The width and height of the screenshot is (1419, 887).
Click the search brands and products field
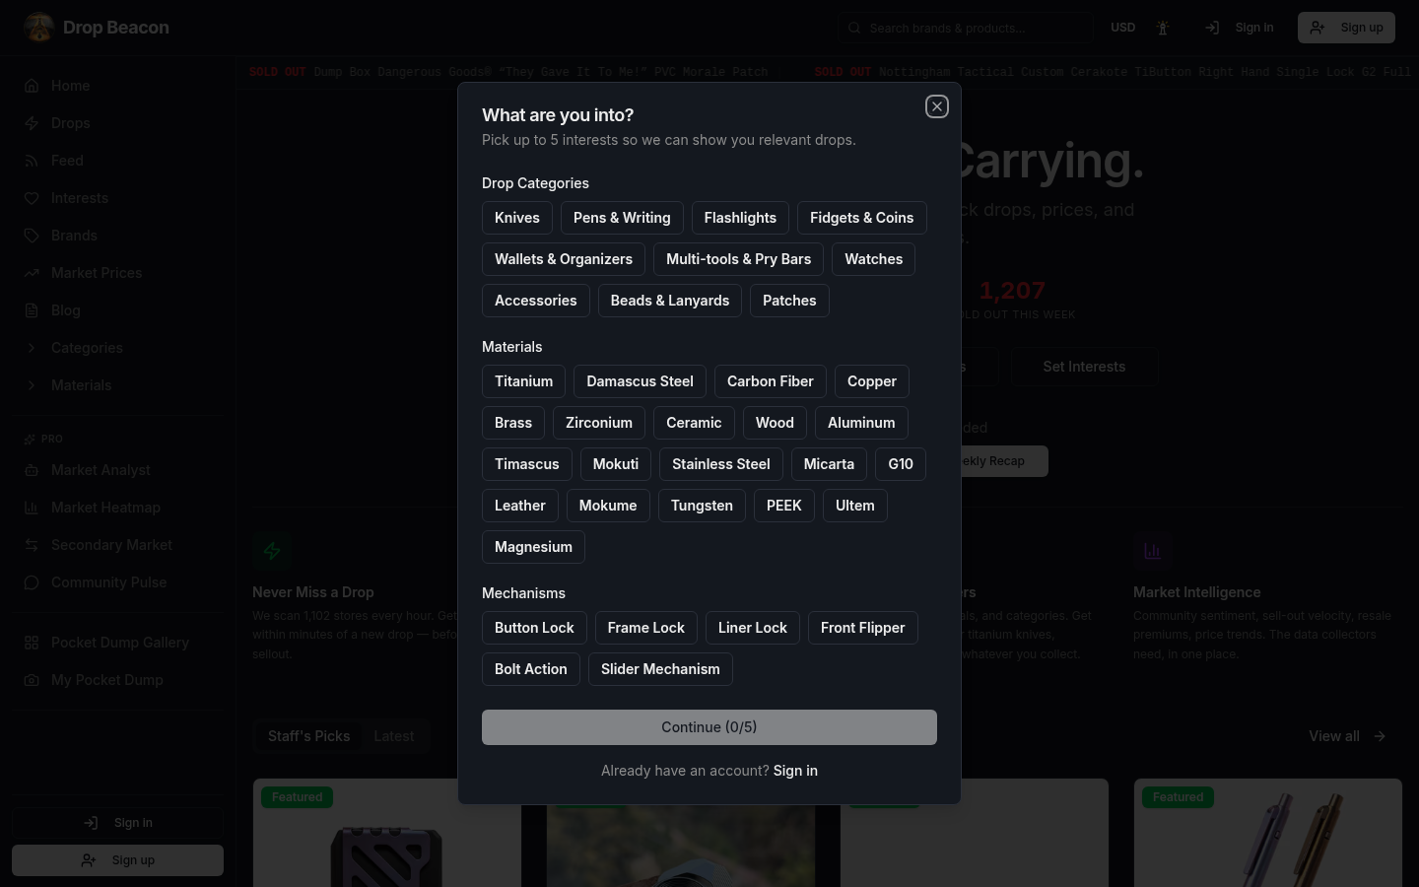pyautogui.click(x=966, y=28)
